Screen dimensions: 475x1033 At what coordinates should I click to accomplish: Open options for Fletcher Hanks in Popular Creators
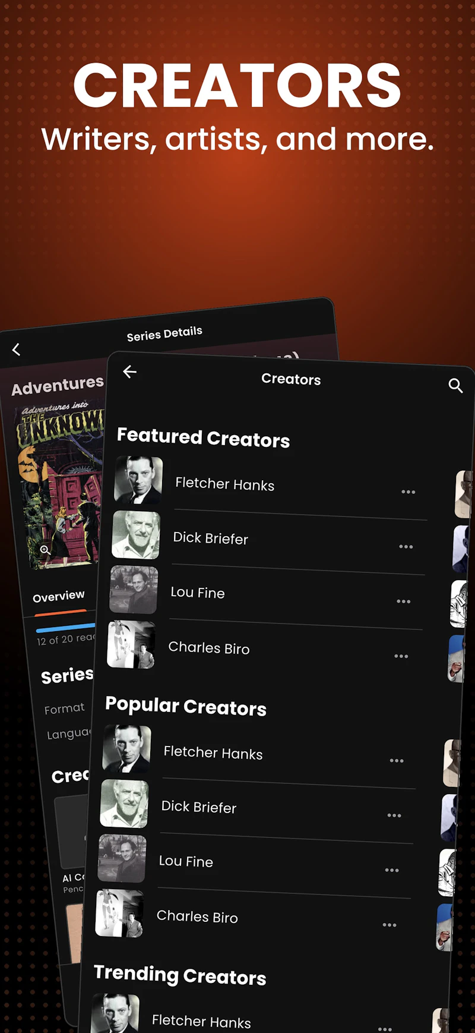click(x=396, y=761)
